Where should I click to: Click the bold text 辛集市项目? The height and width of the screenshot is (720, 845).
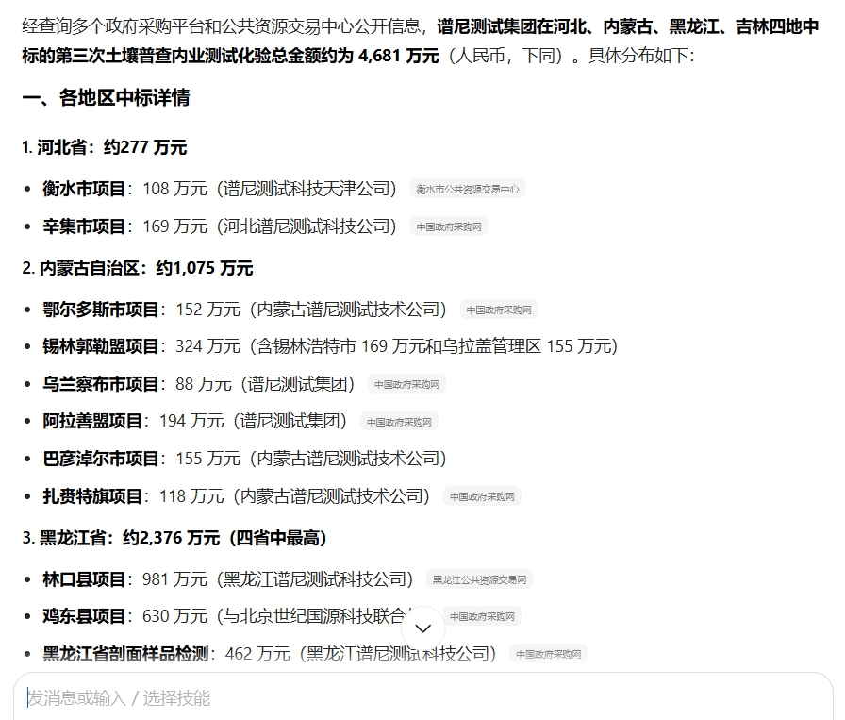pyautogui.click(x=84, y=226)
